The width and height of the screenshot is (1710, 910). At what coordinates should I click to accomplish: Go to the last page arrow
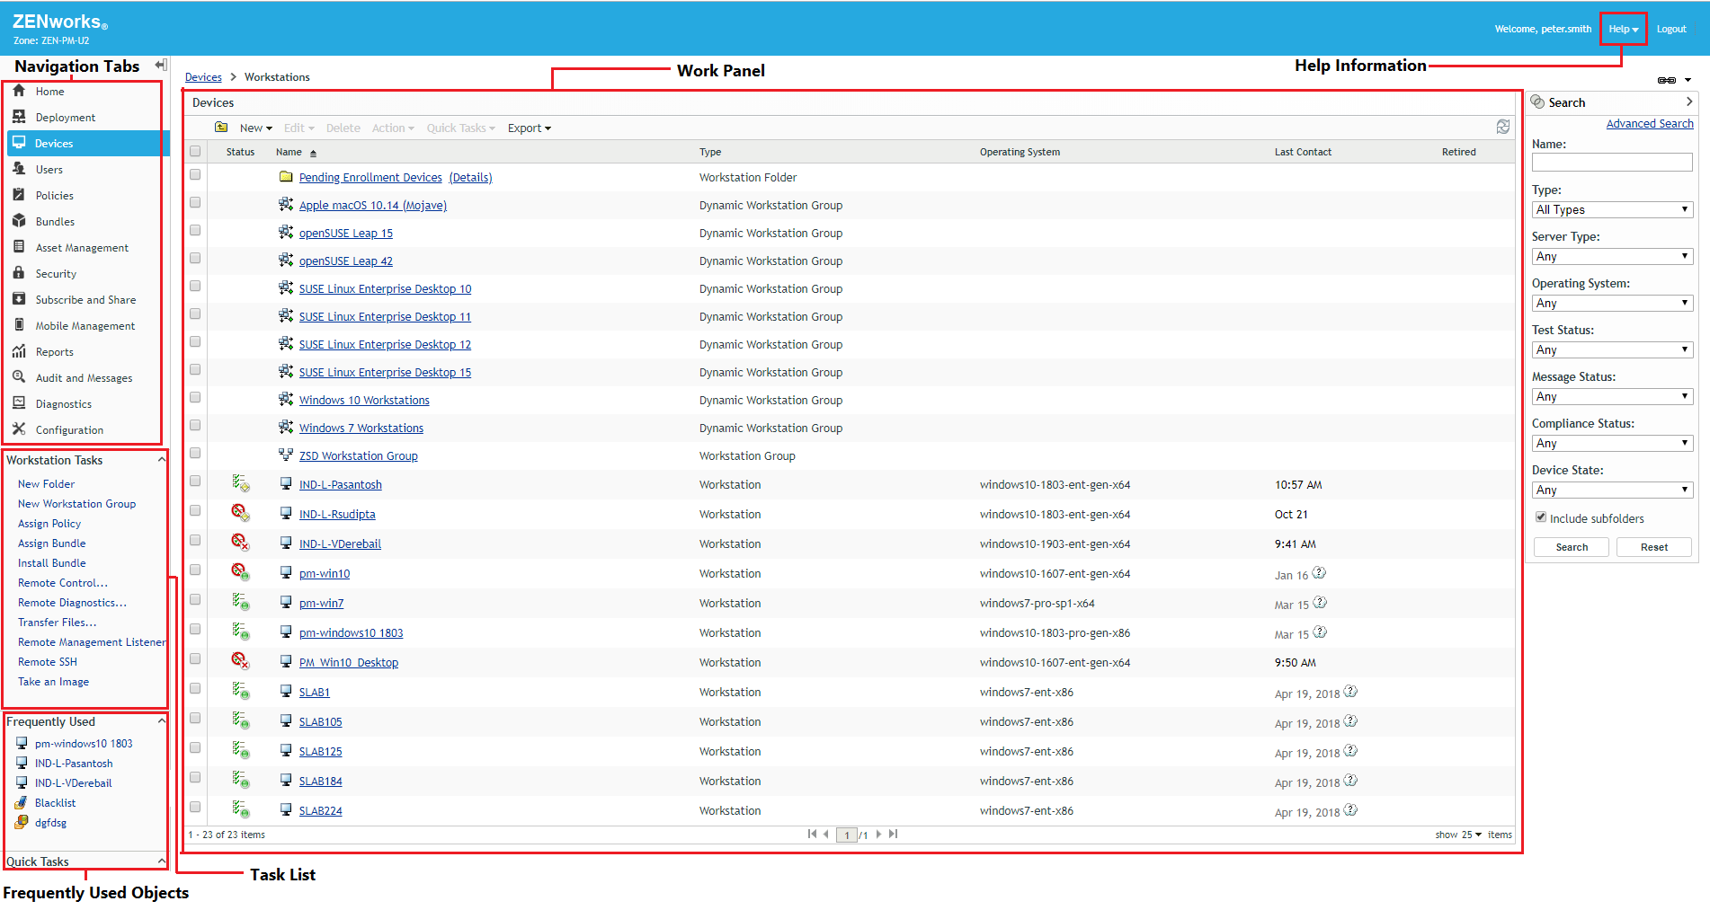click(893, 834)
